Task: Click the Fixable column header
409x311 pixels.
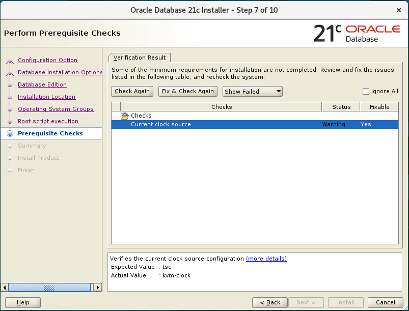Action: pos(379,107)
